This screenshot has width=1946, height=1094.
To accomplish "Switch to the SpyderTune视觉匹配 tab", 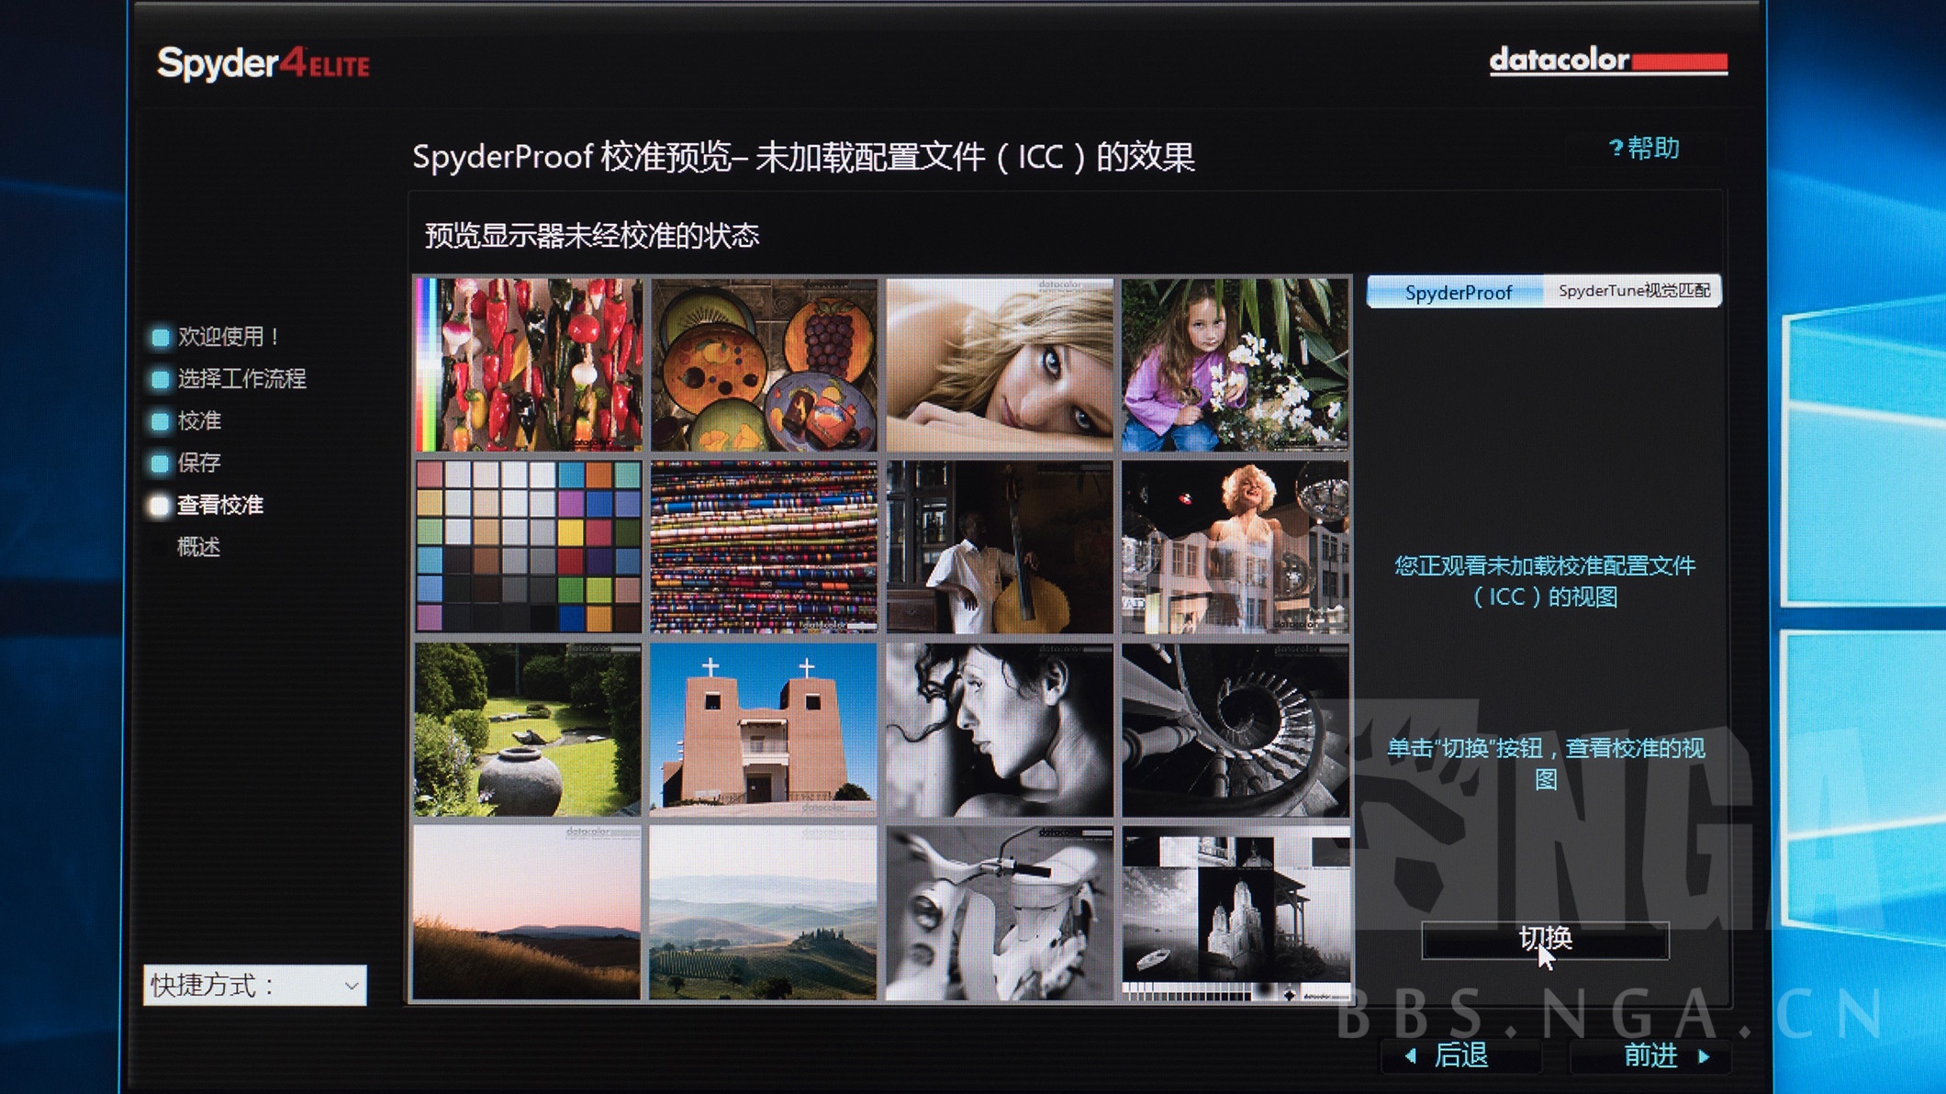I will point(1633,291).
